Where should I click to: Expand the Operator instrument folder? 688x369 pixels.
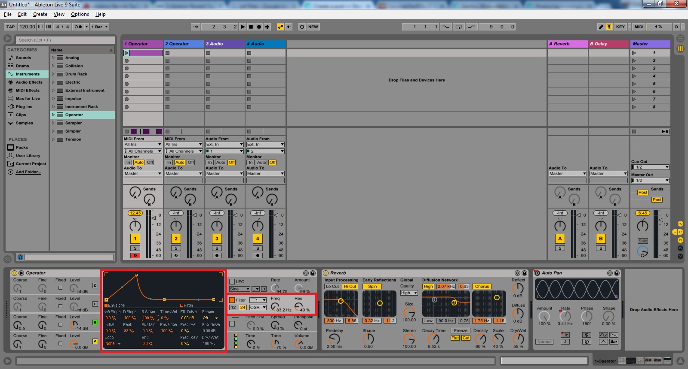pyautogui.click(x=53, y=115)
